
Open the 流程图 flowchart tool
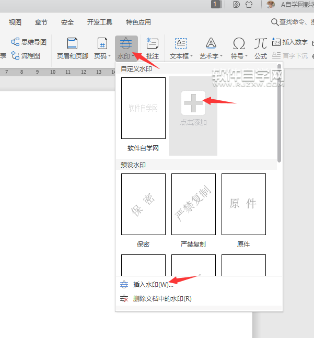[26, 55]
